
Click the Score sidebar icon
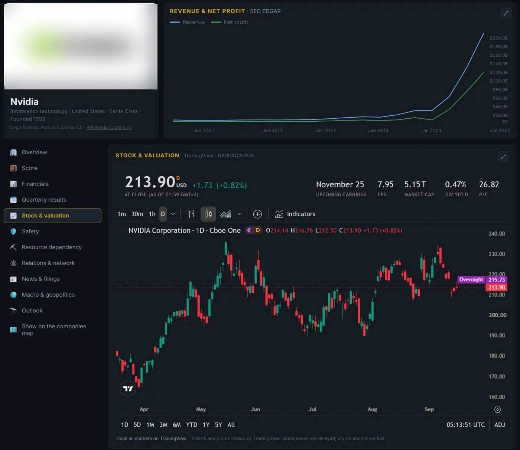click(13, 168)
